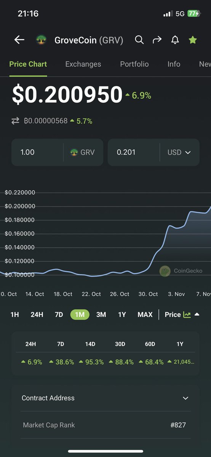
Task: Tap the 6.9% change beside price
Action: pos(138,96)
